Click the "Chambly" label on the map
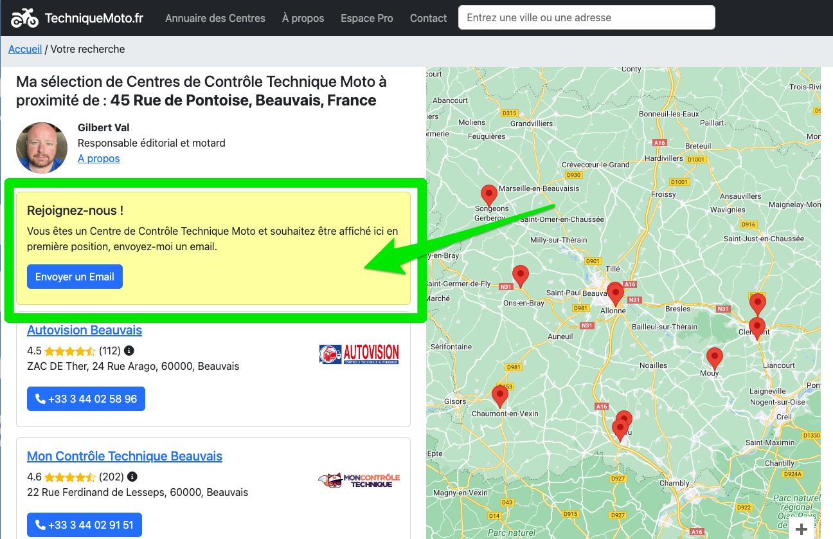The image size is (833, 539). [x=674, y=483]
